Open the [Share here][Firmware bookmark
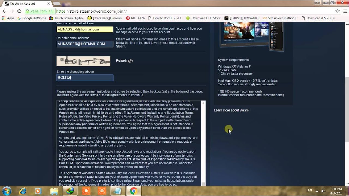The width and height of the screenshot is (349, 196). point(105,18)
